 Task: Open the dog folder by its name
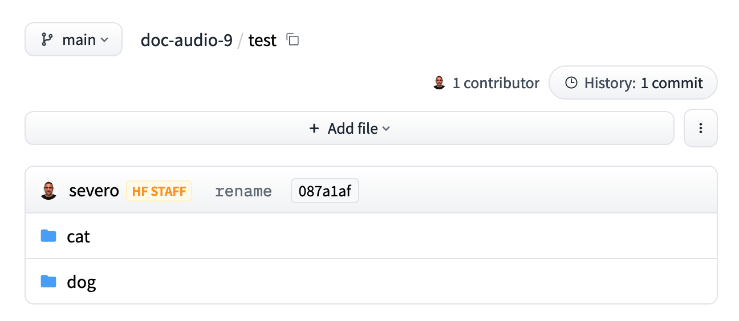click(x=81, y=282)
